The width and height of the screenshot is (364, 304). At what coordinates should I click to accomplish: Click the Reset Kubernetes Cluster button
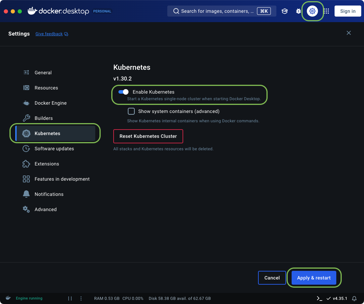(148, 136)
